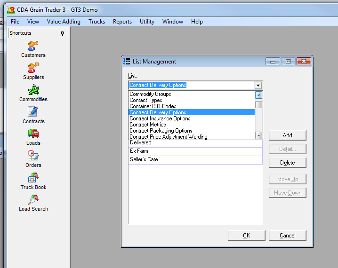Click the Add button
Image resolution: width=338 pixels, height=268 pixels.
point(287,135)
